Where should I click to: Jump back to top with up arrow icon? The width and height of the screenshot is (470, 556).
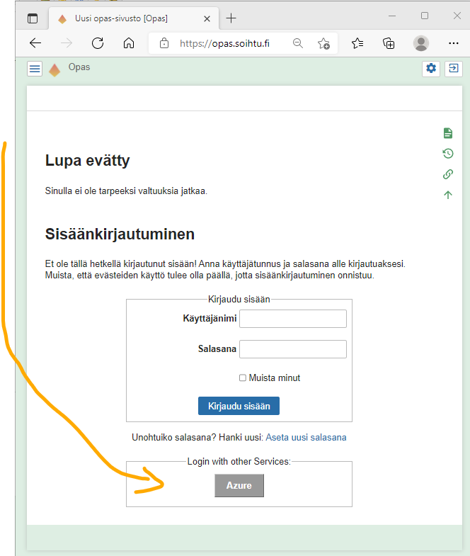point(448,195)
